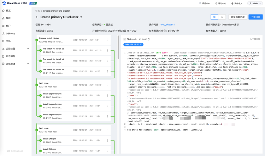265x156 pixels.
Task: Select Wait node subtask ID 2111
Action: [x=74, y=85]
